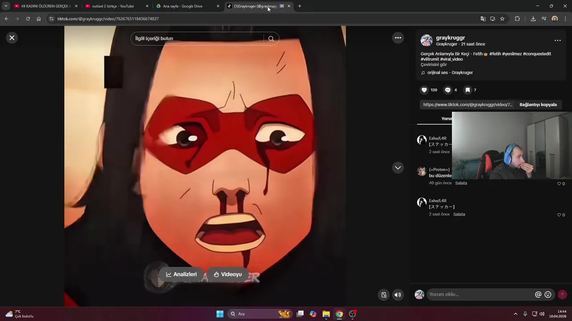Click 'Çevirisini gör' translation link
This screenshot has width=572, height=321.
pyautogui.click(x=433, y=65)
